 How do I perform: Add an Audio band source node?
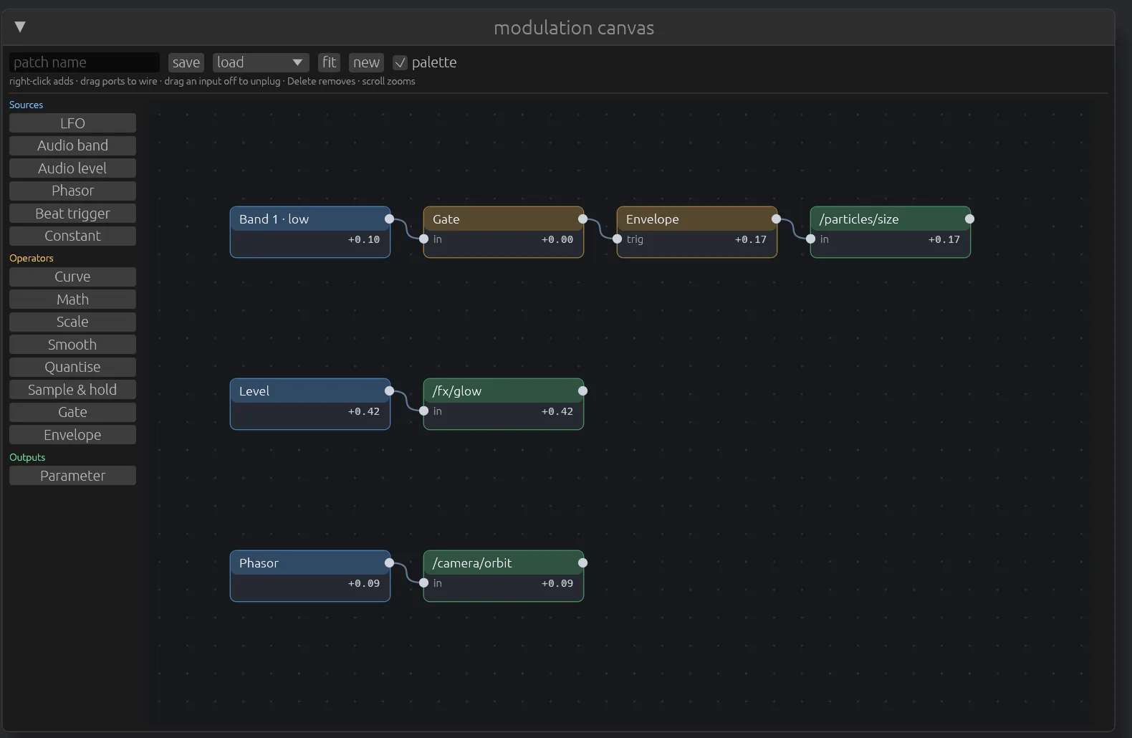tap(72, 145)
